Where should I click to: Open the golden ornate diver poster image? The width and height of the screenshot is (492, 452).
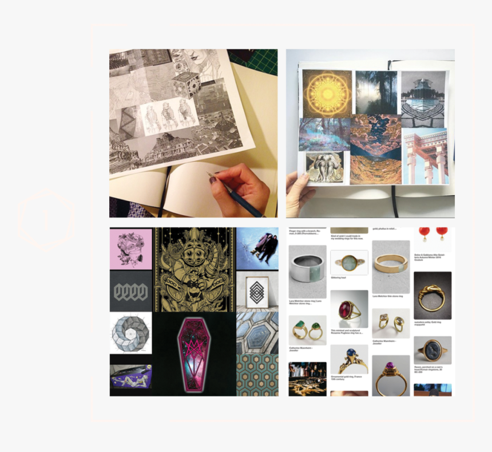tap(195, 270)
